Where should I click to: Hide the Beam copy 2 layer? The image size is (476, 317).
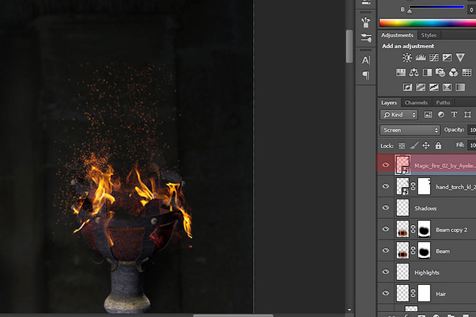(x=386, y=229)
